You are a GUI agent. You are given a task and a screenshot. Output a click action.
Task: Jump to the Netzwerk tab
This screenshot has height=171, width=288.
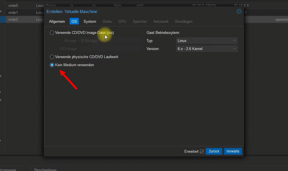coord(161,21)
